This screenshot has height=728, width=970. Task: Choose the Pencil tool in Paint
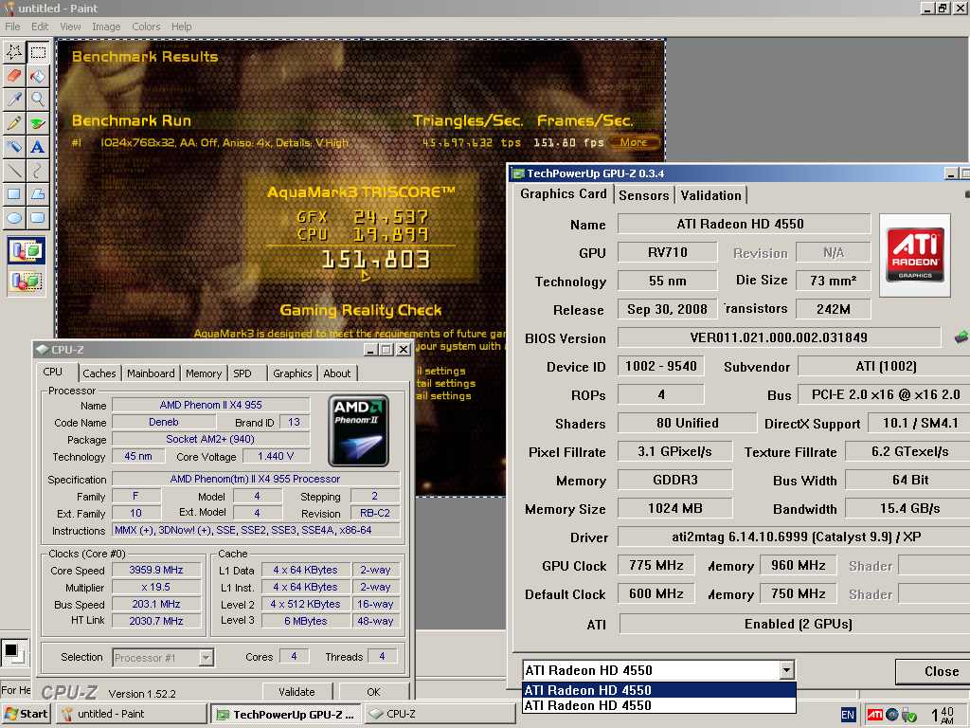click(x=14, y=122)
